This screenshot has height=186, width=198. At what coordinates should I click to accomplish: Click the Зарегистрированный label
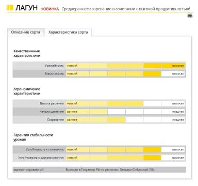28,170
